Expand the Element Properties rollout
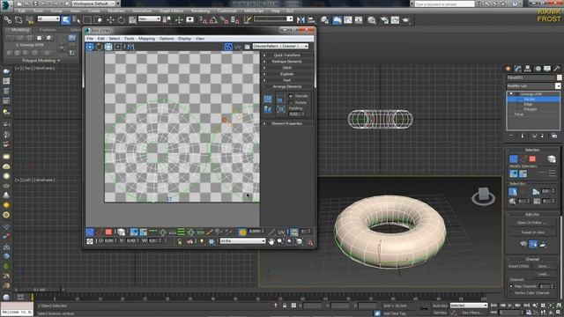The height and width of the screenshot is (317, 564). (286, 123)
